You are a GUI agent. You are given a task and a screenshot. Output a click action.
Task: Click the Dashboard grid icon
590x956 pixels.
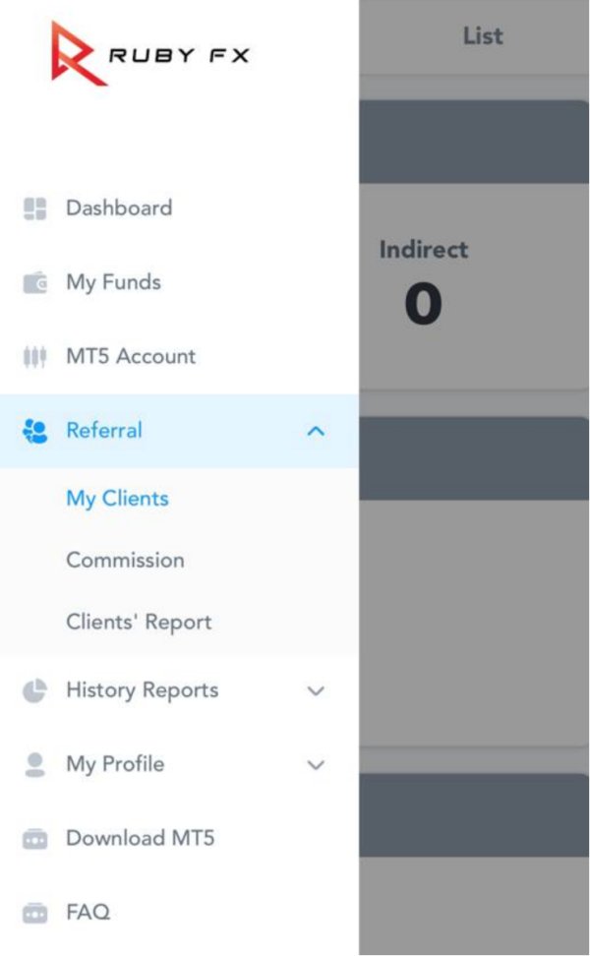[x=35, y=209]
